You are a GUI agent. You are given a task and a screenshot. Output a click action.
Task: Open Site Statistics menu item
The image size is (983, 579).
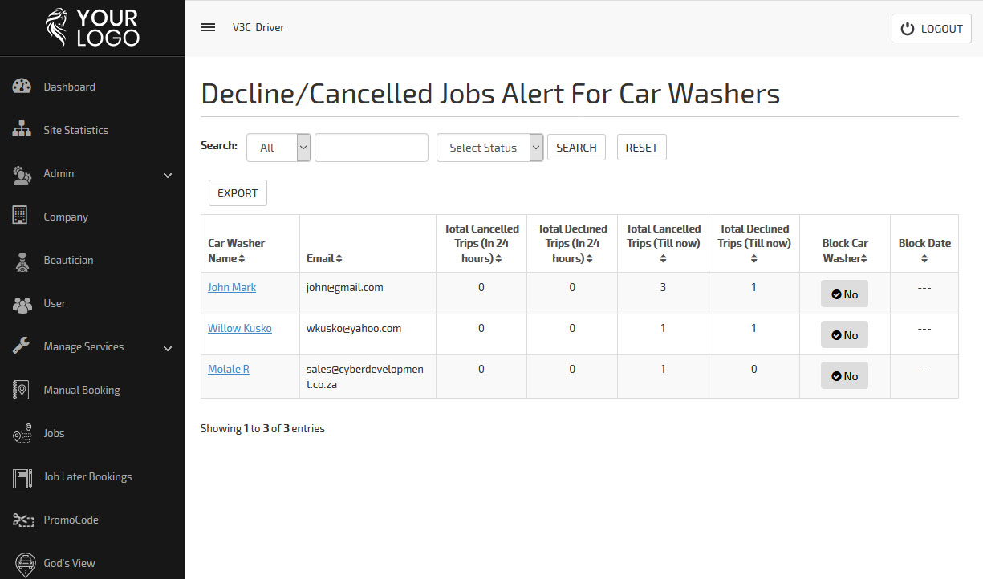point(75,130)
